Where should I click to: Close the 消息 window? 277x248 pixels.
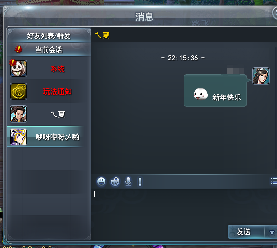coord(275,13)
